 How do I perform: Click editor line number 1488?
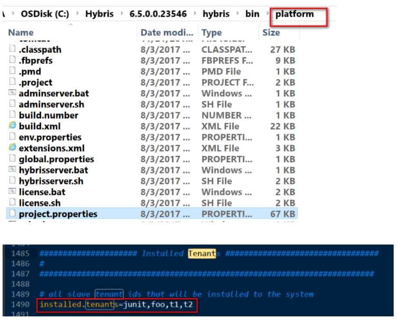point(20,284)
